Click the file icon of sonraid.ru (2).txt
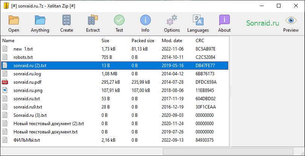The image size is (305, 156). 5,66
